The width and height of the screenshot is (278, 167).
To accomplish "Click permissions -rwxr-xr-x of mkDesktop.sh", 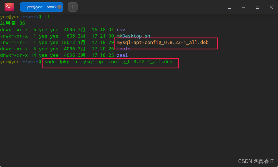I will pyautogui.click(x=14, y=36).
